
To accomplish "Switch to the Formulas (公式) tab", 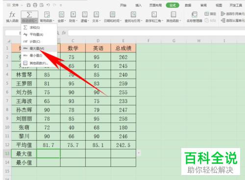I will tap(172, 5).
